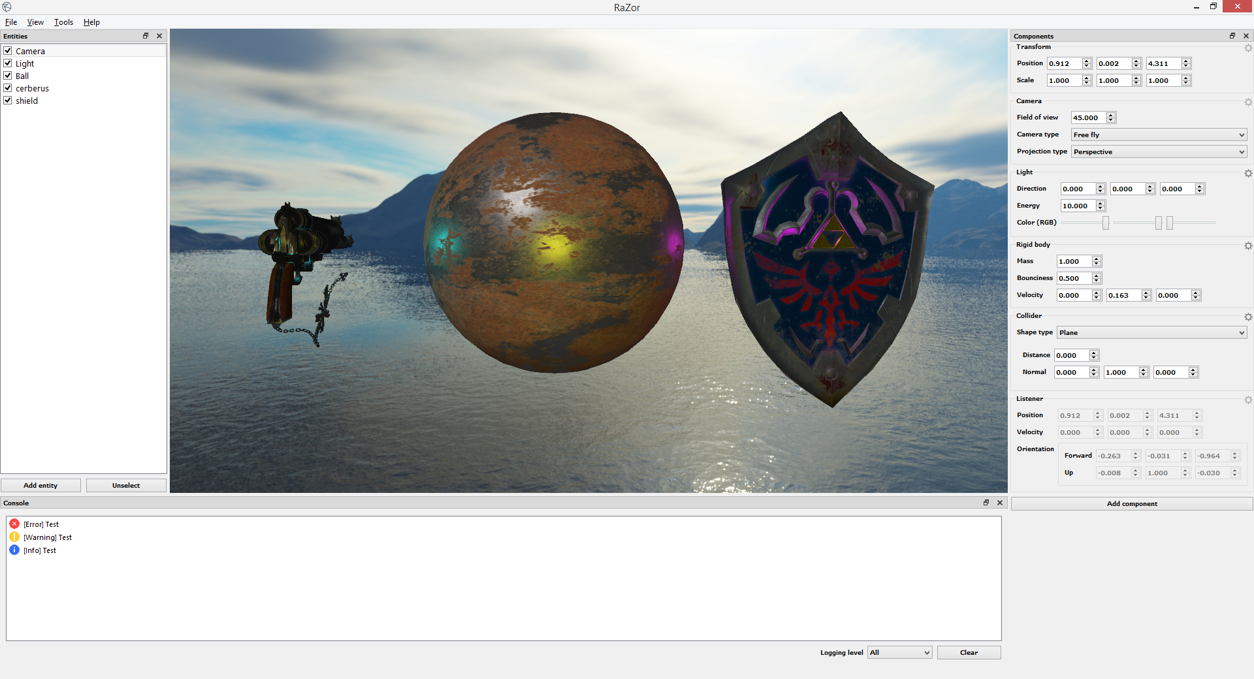The width and height of the screenshot is (1254, 679).
Task: Toggle the Ball entity checkbox
Action: click(8, 75)
